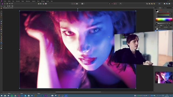Select the Selection Brush tool
The image size is (173, 97).
[x=1, y=16]
